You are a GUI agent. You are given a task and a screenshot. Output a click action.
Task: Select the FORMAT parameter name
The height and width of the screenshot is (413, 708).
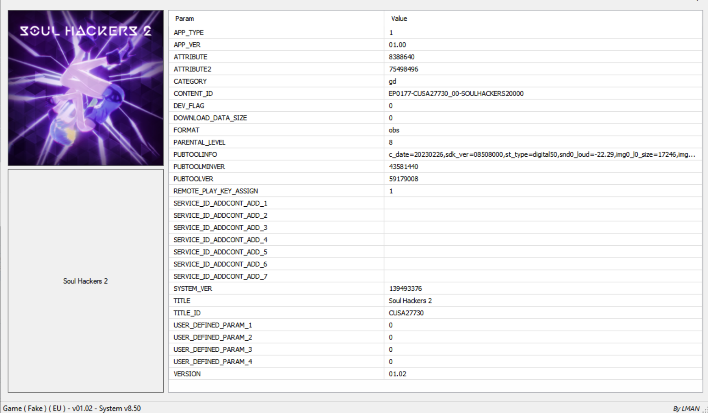point(186,130)
